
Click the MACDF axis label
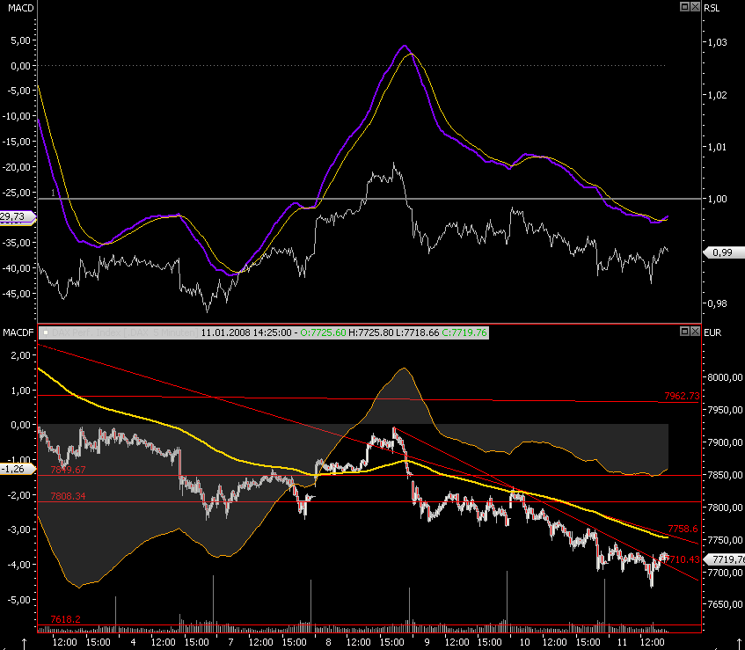[18, 332]
